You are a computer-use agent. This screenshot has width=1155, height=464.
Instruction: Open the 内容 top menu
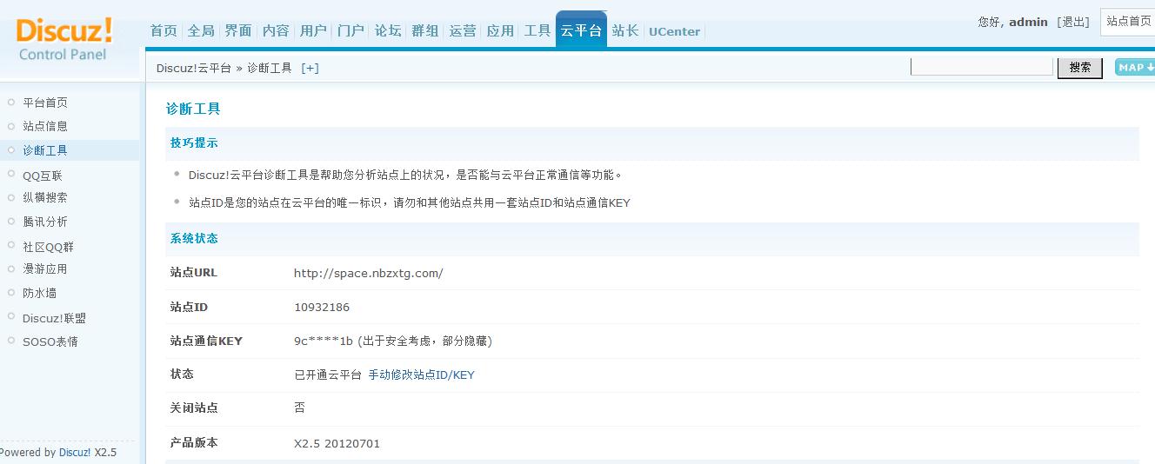[276, 30]
